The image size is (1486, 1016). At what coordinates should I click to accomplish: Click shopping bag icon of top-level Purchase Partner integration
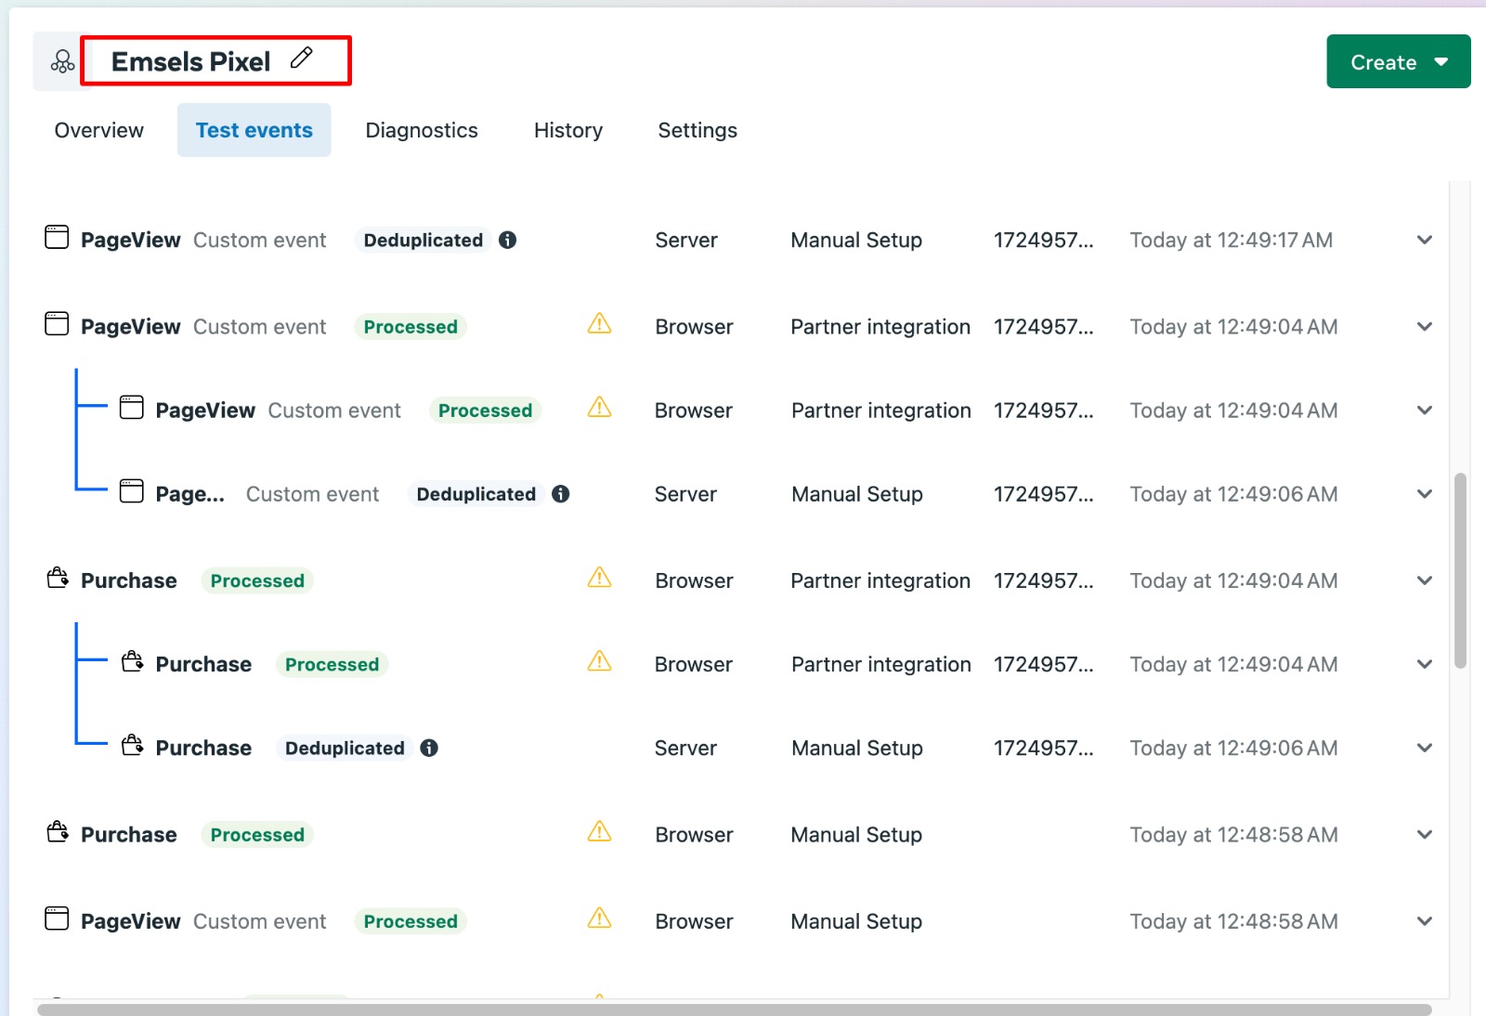(x=58, y=578)
